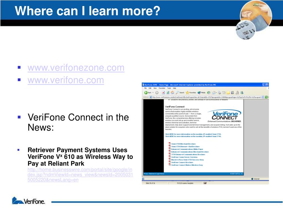Click the Stop icon with red X
This screenshot has height=212, width=283.
point(163,93)
